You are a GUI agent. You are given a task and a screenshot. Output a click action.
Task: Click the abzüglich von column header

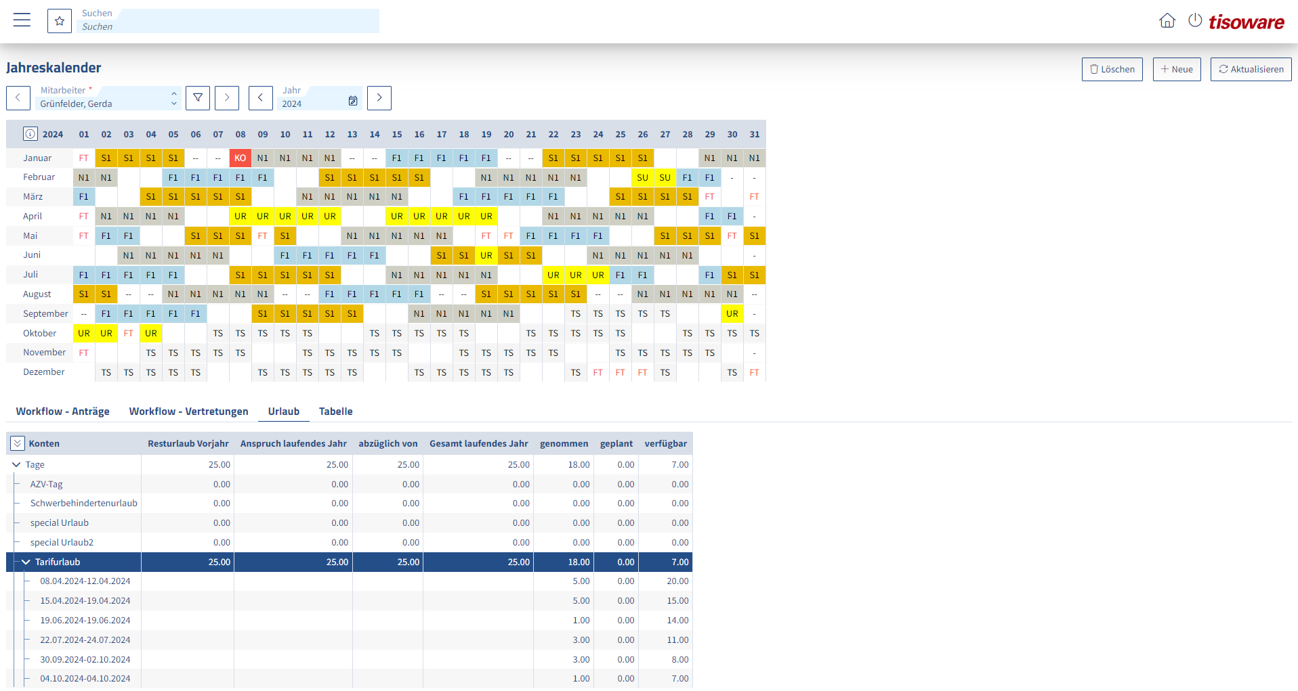click(x=388, y=443)
